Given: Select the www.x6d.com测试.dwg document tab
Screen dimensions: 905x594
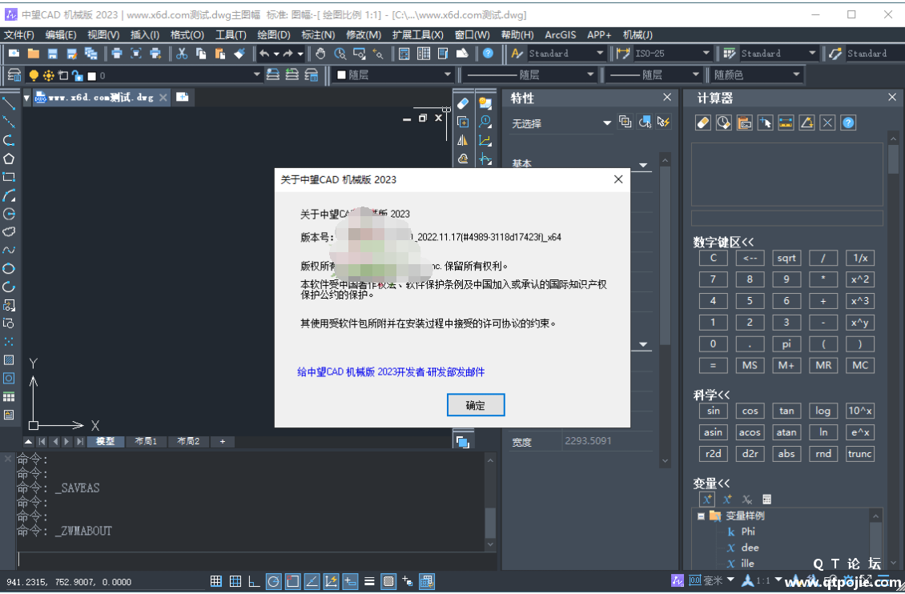Looking at the screenshot, I should (100, 98).
